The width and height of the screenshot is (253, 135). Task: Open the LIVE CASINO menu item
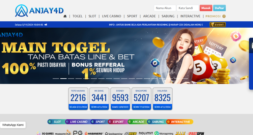(x=112, y=16)
